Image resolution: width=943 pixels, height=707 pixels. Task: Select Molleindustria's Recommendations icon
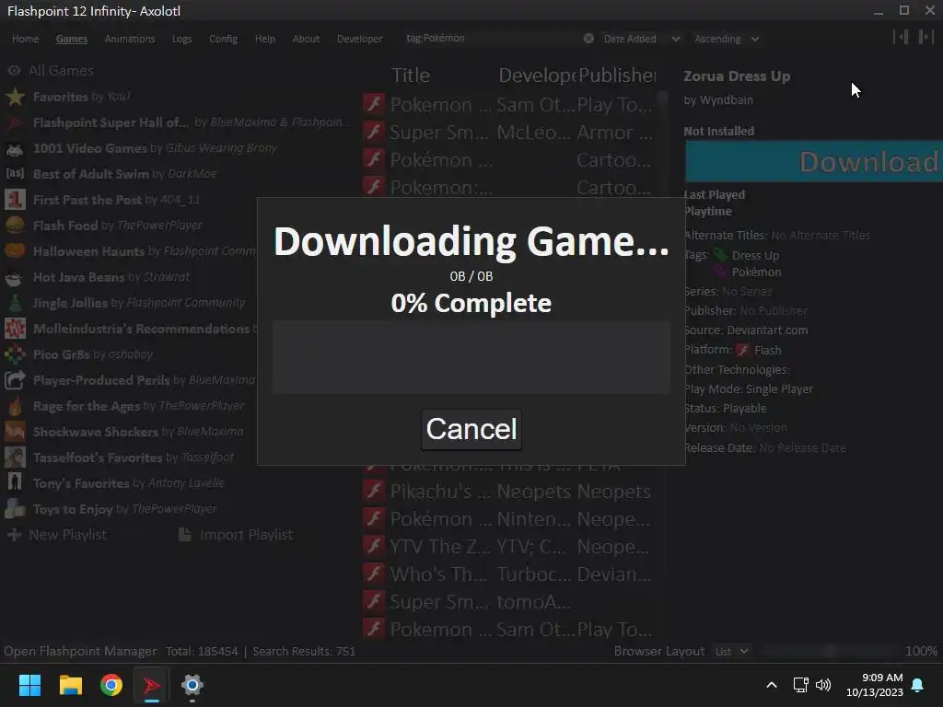pos(15,329)
